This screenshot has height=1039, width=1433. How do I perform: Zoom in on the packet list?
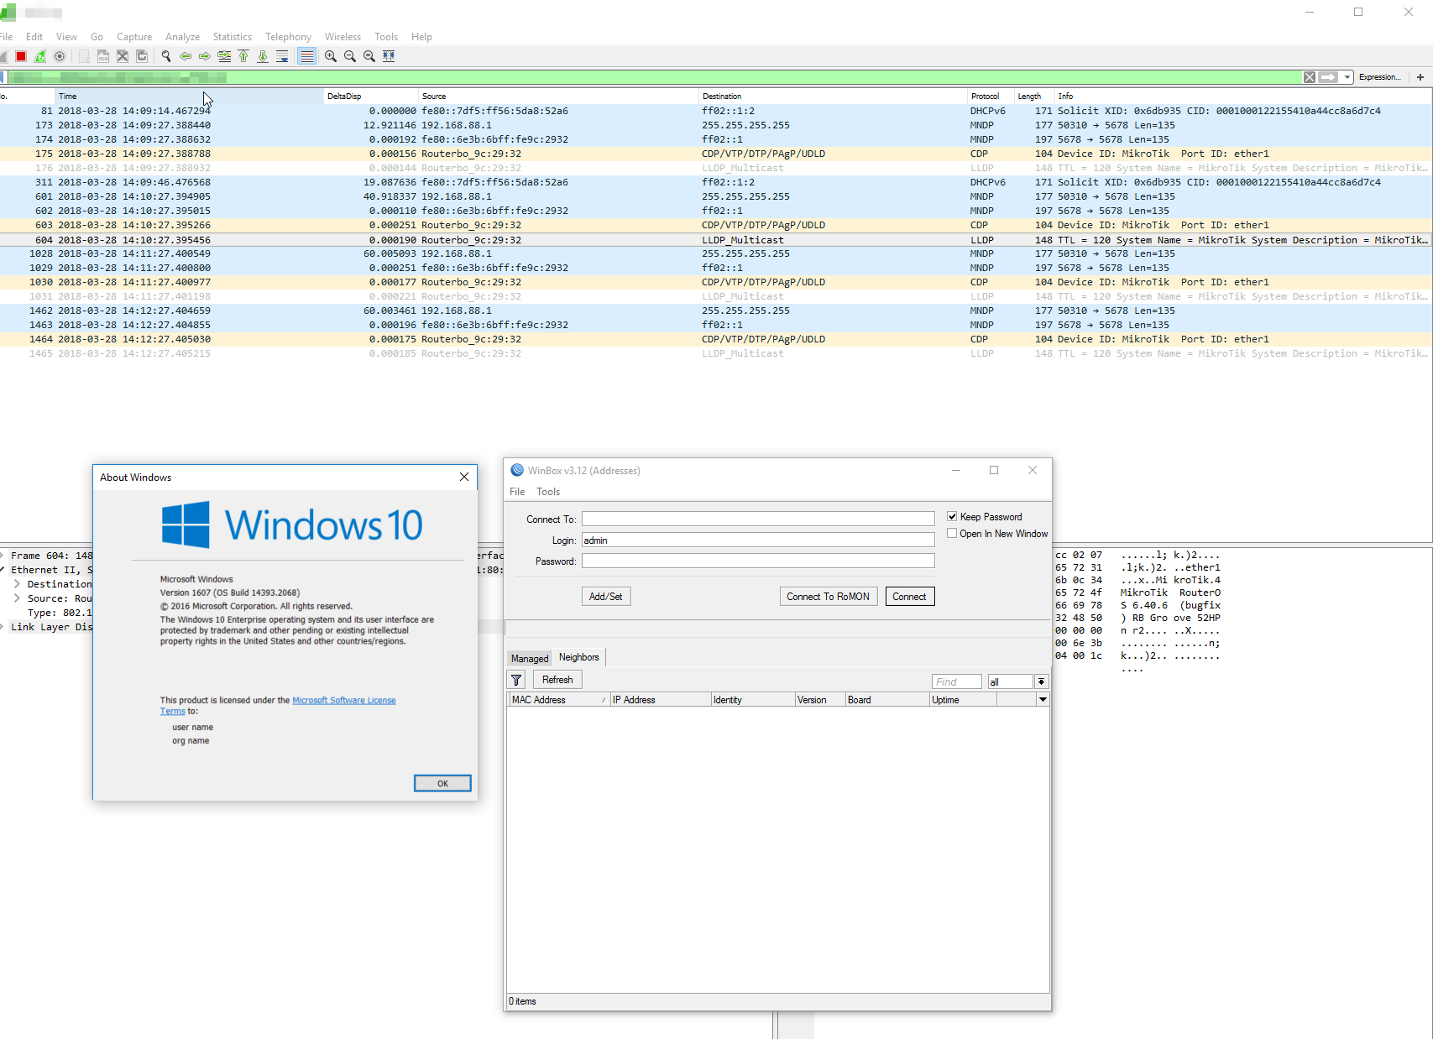point(330,56)
